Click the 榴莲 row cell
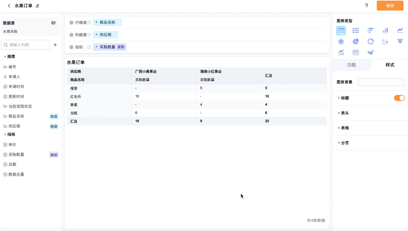408x231 pixels. 99,88
